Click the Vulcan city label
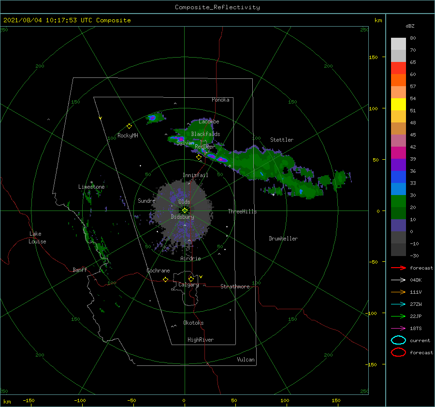Viewport: 435px width, 407px height. 246,360
